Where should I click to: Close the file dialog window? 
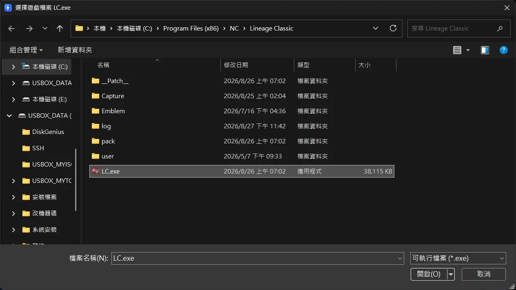point(507,8)
